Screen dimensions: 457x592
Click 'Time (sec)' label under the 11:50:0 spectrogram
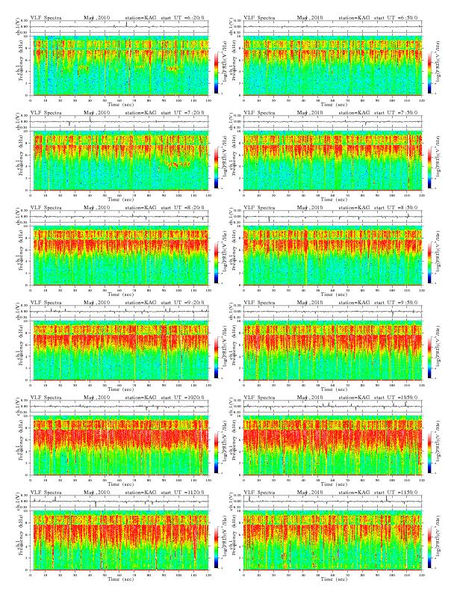tap(334, 579)
